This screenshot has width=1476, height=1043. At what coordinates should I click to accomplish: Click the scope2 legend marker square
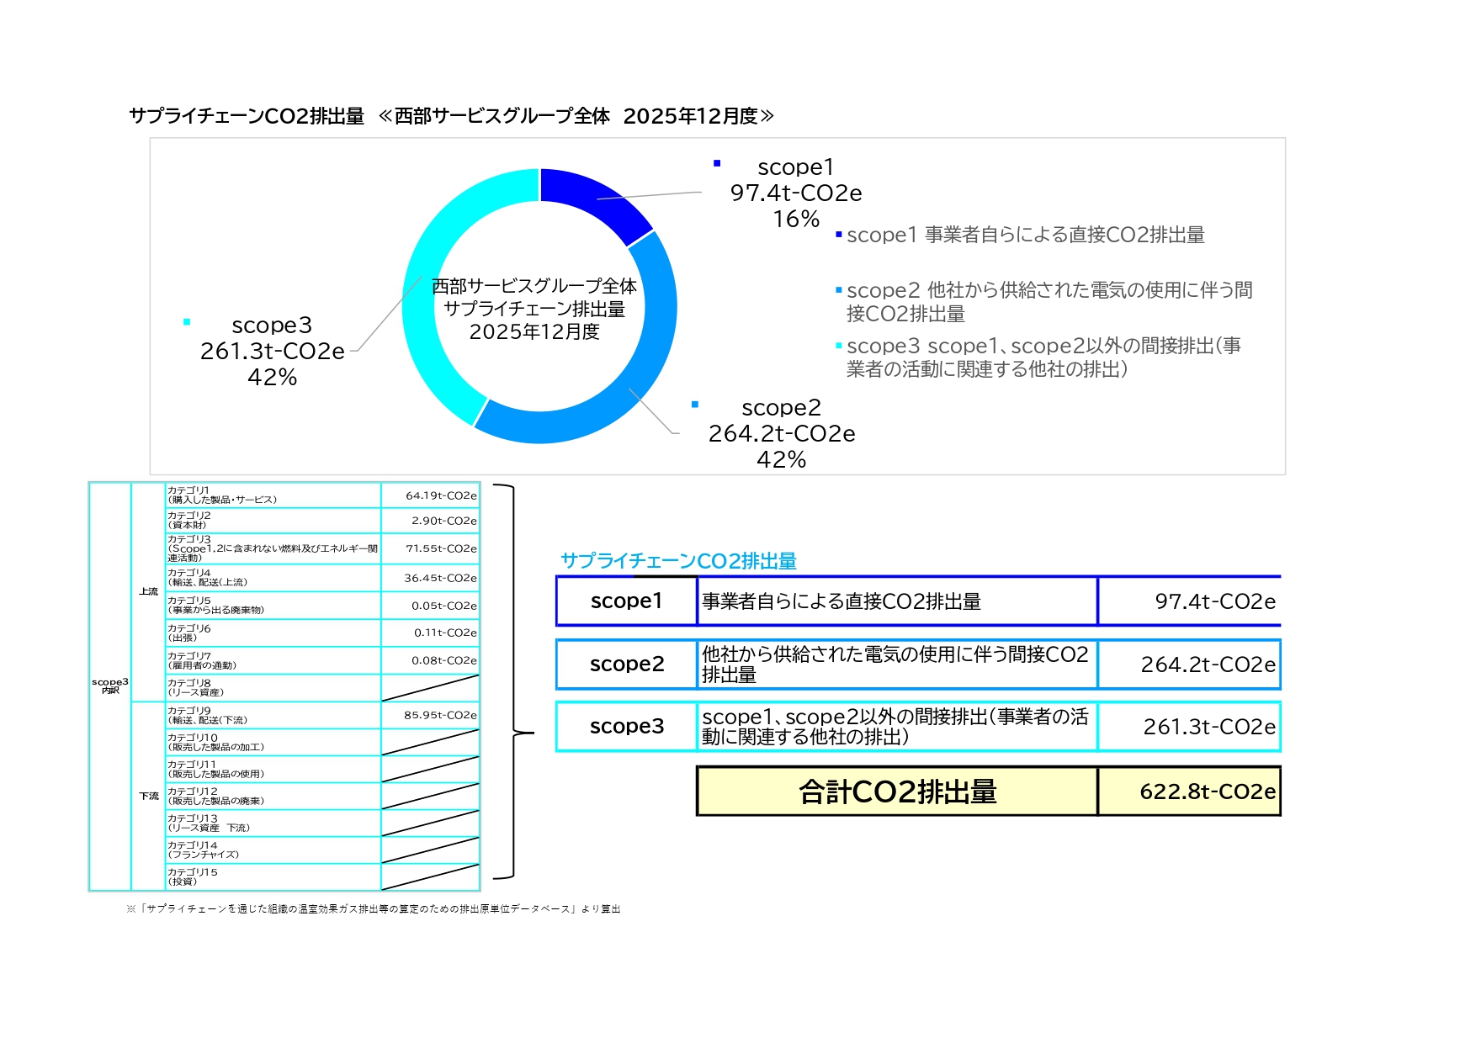839,290
